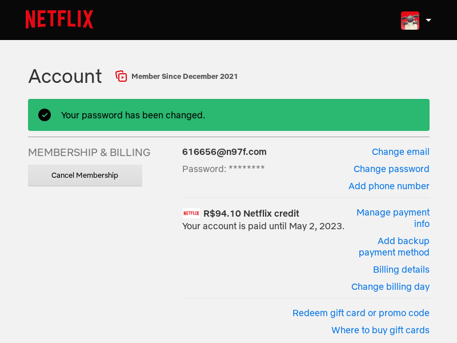
Task: Click 'Your password has been changed.' message
Action: point(133,115)
